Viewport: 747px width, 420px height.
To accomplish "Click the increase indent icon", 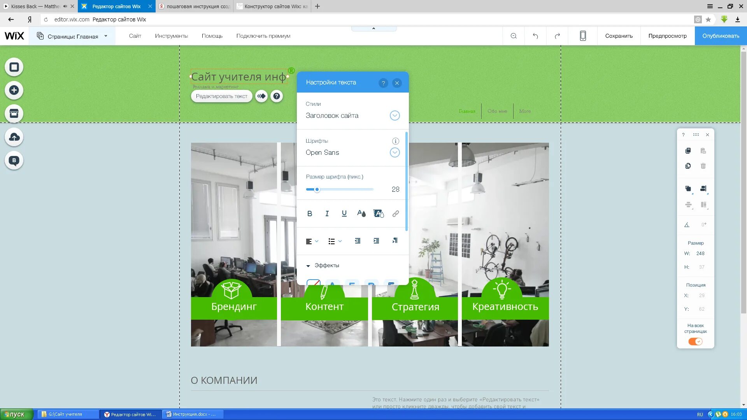I will [x=376, y=241].
